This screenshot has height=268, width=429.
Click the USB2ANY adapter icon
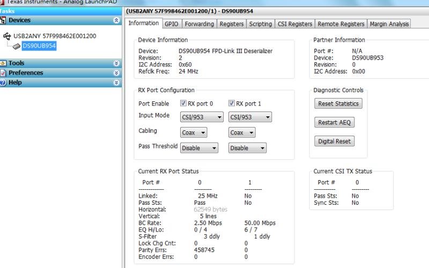[7, 36]
